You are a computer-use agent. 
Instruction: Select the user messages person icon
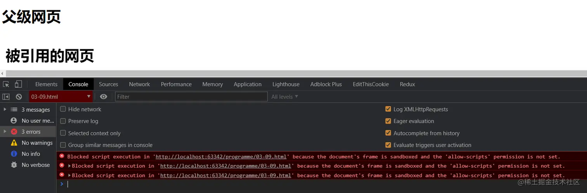tap(14, 121)
